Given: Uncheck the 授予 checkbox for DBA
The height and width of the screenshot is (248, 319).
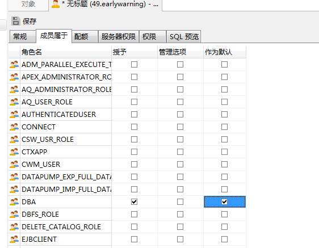Looking at the screenshot, I should click(x=134, y=202).
